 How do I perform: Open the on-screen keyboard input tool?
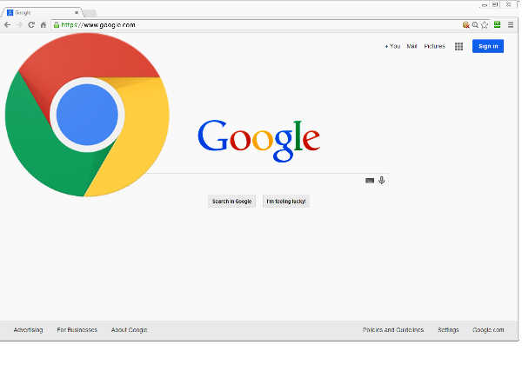coord(370,180)
